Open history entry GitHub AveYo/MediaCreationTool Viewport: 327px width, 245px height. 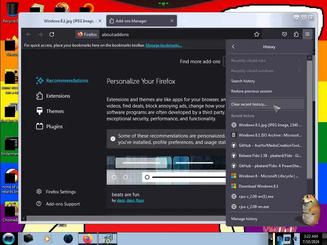tap(266, 145)
